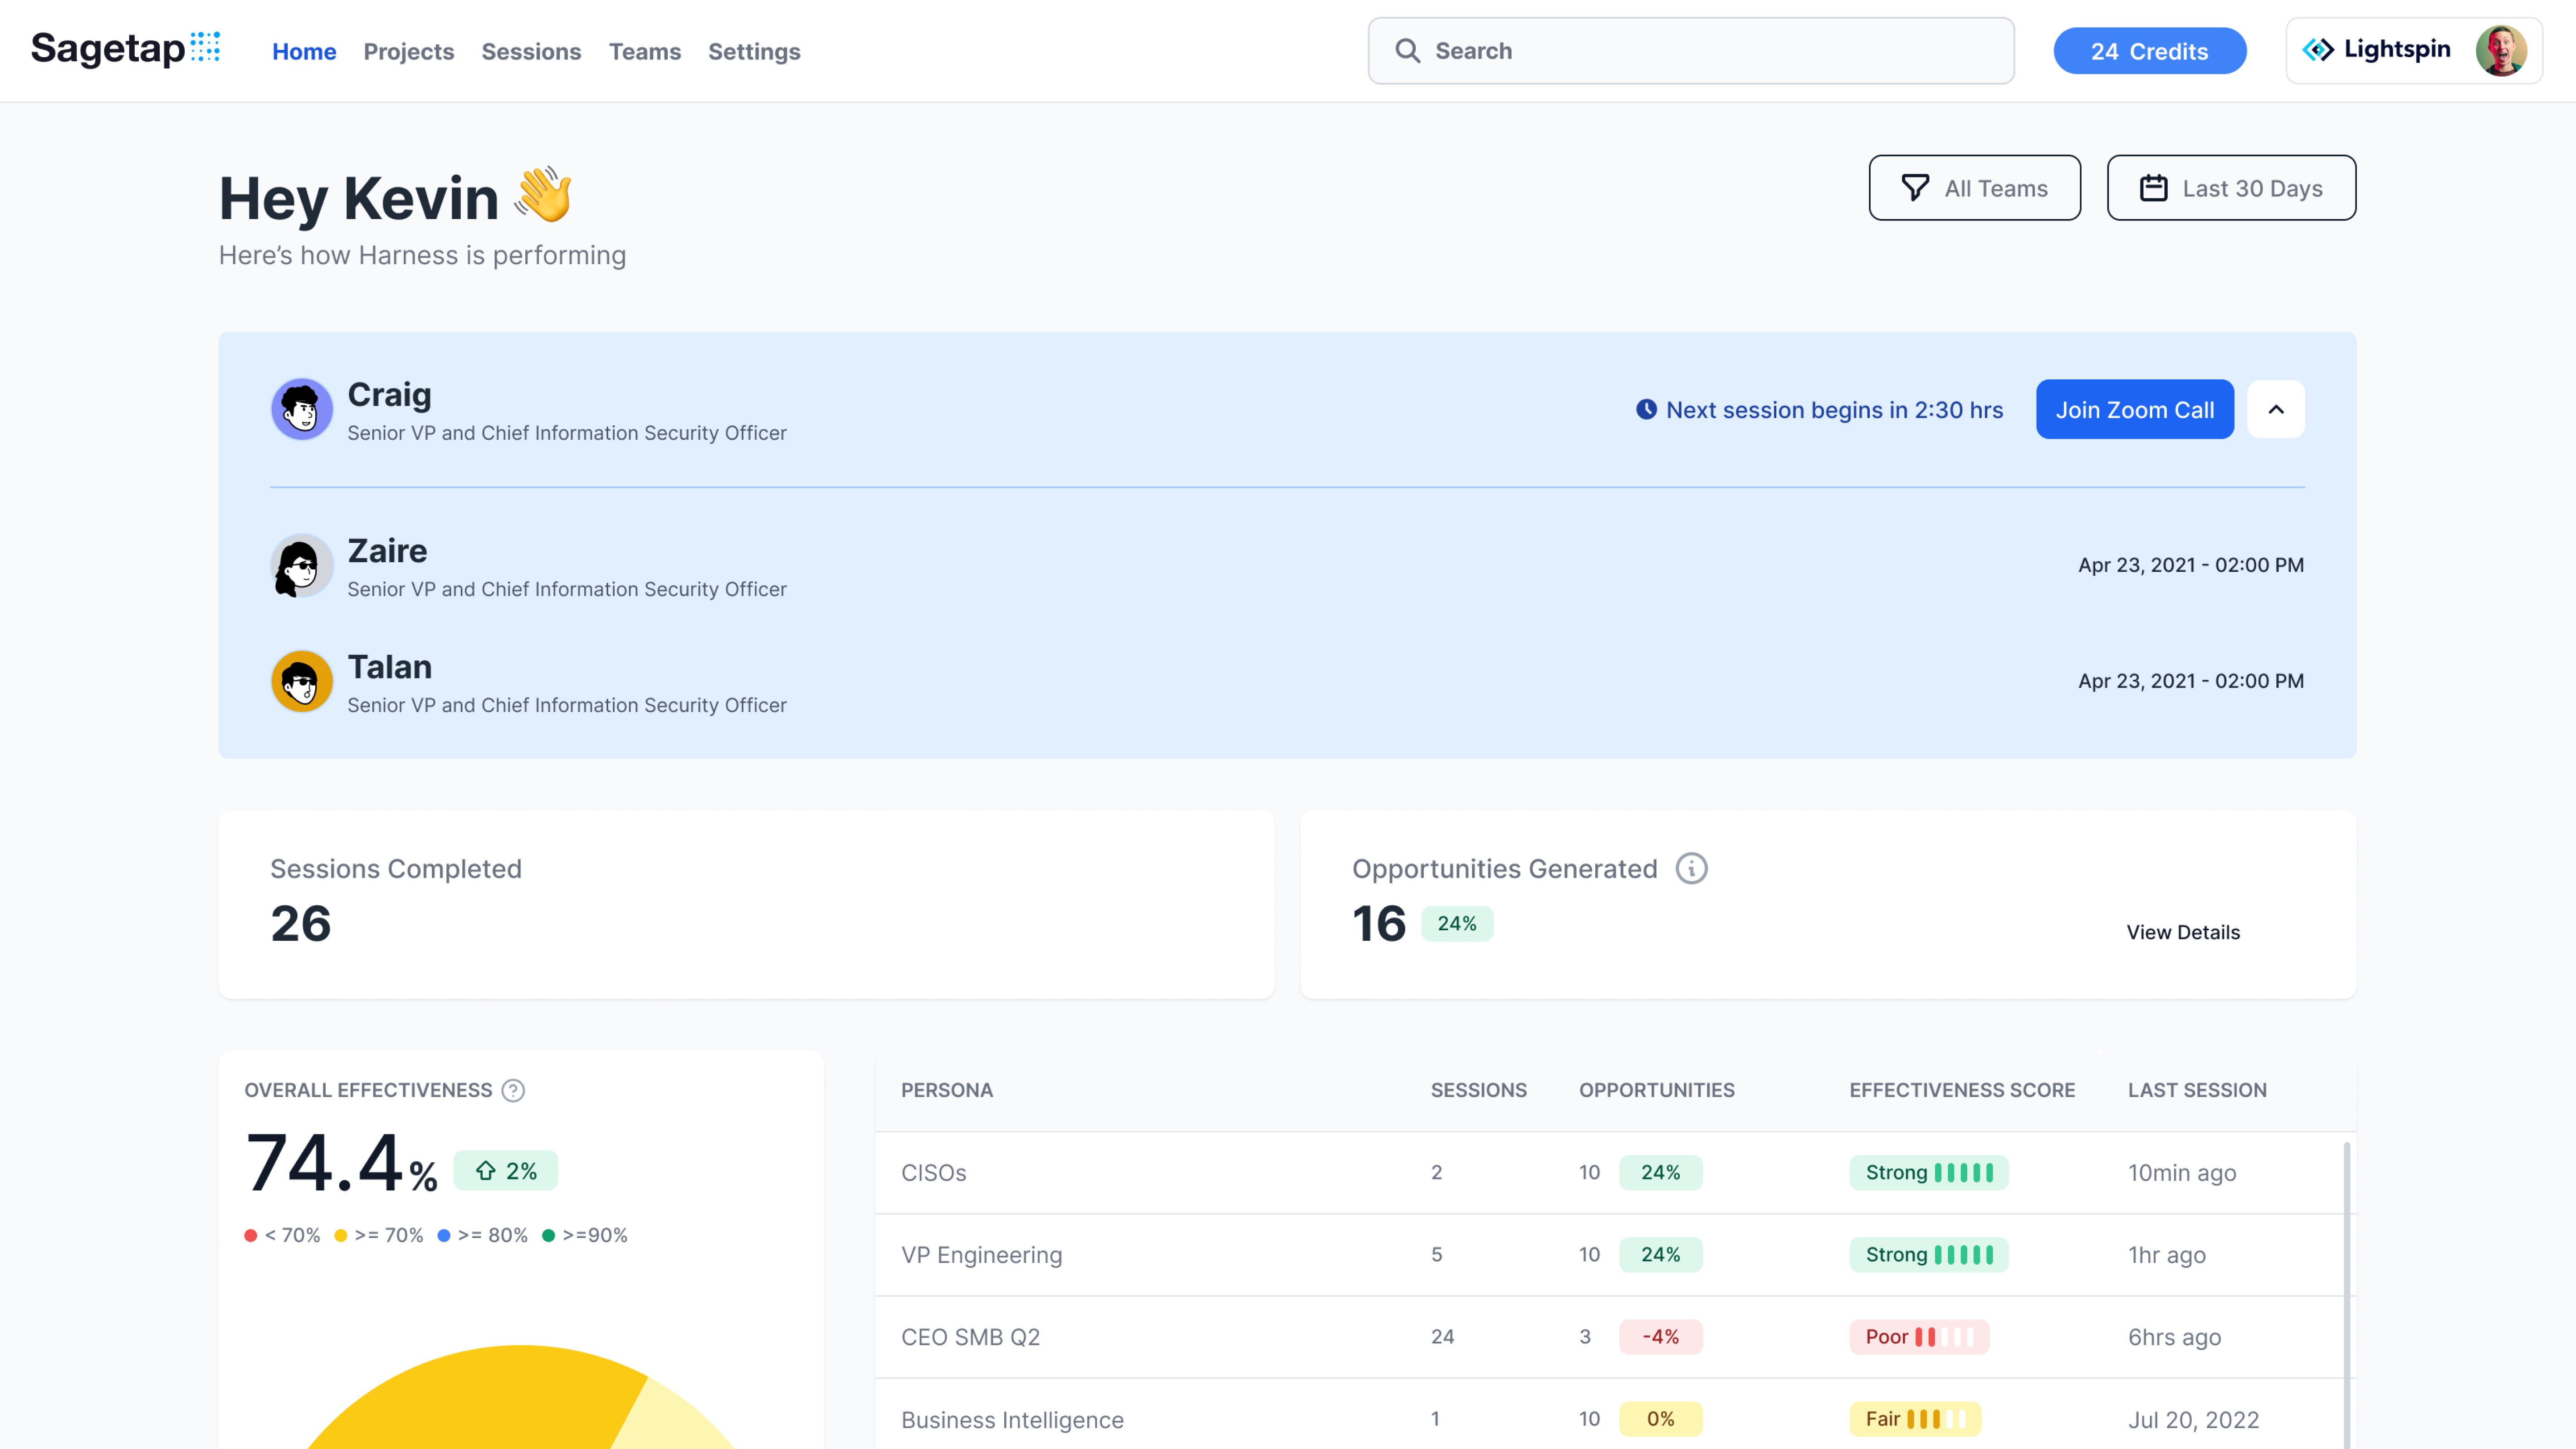
Task: Click Zaire's avatar icon
Action: click(301, 565)
